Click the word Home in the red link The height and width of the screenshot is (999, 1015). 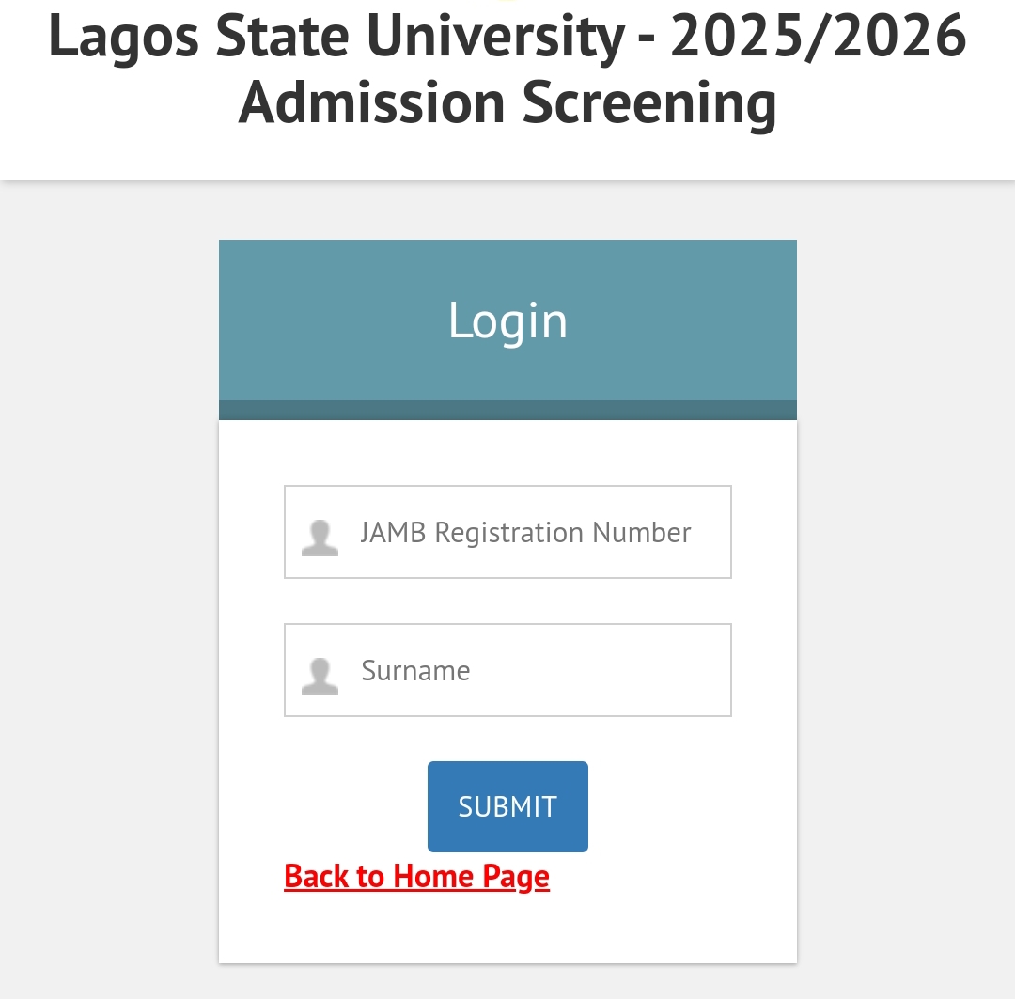433,877
